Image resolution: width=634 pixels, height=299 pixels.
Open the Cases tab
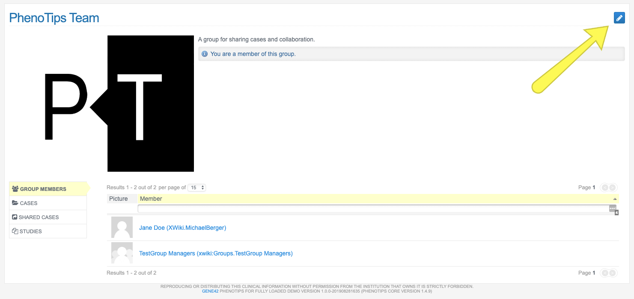[x=48, y=203]
